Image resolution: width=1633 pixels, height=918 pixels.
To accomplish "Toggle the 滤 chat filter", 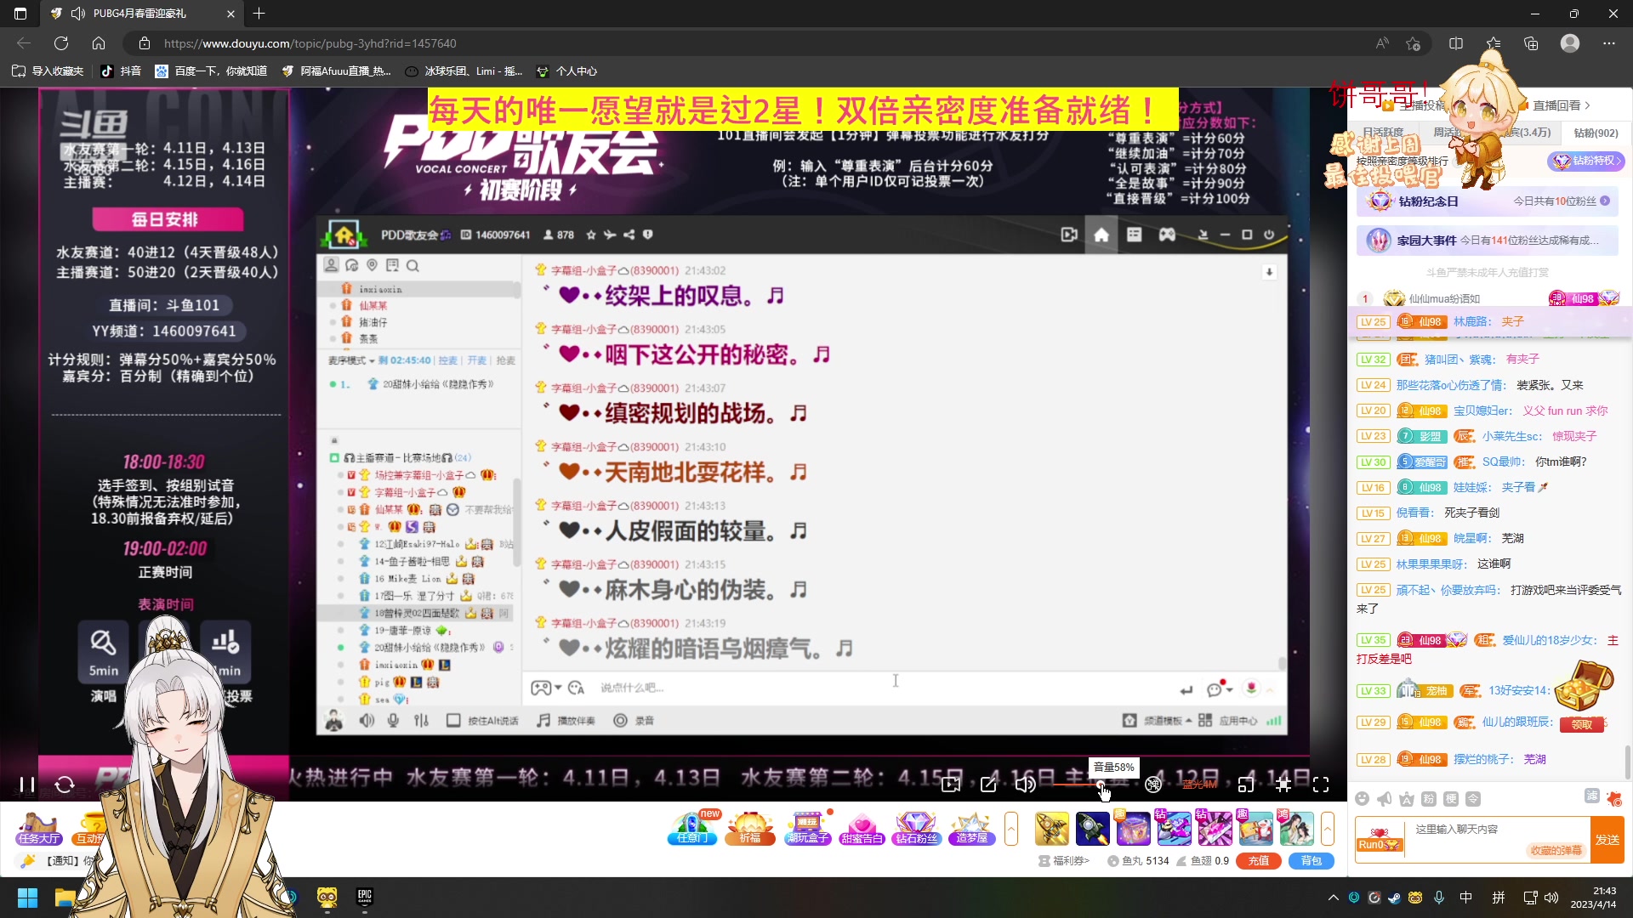I will click(1592, 796).
